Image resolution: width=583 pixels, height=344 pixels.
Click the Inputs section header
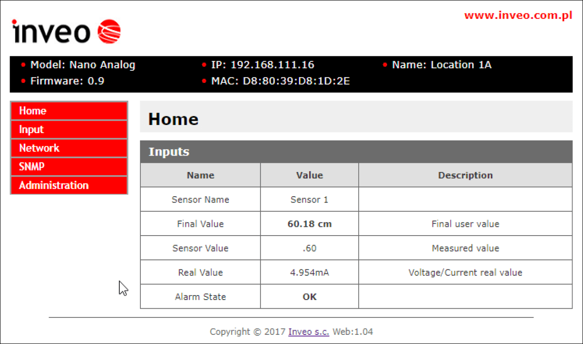coord(169,152)
